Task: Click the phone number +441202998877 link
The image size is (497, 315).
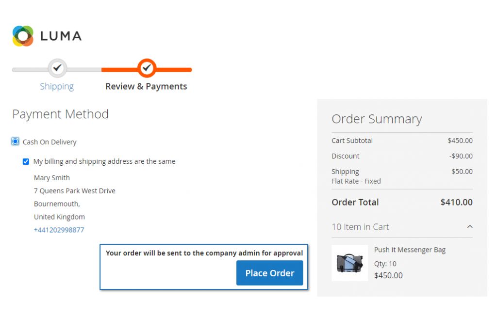Action: coord(59,230)
